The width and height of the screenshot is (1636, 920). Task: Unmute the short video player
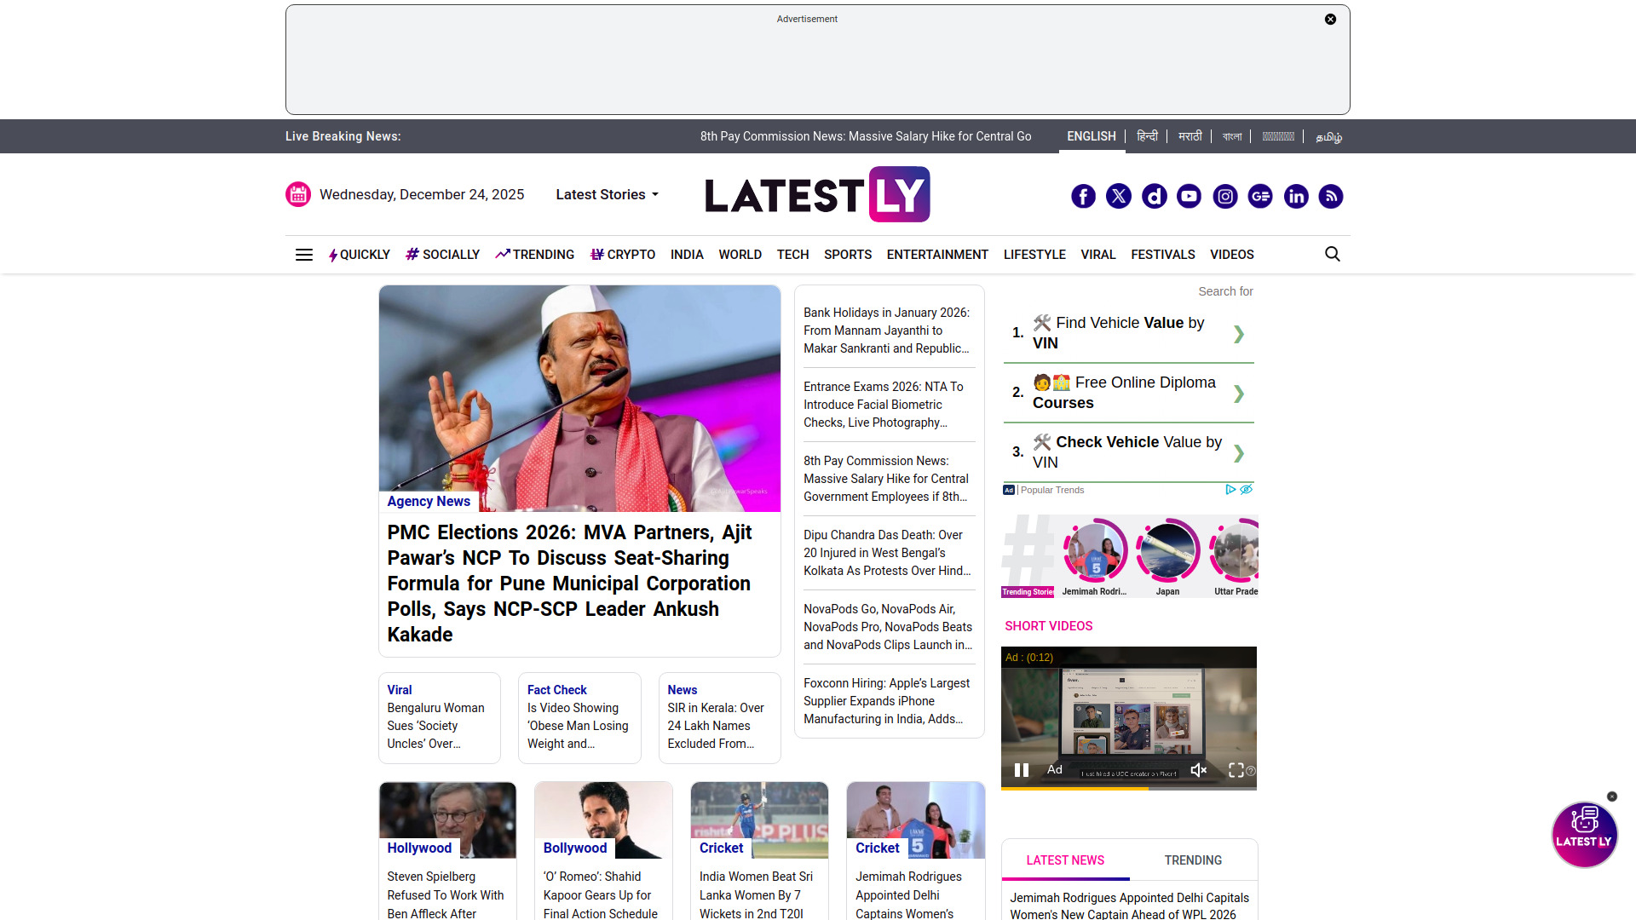coord(1199,770)
